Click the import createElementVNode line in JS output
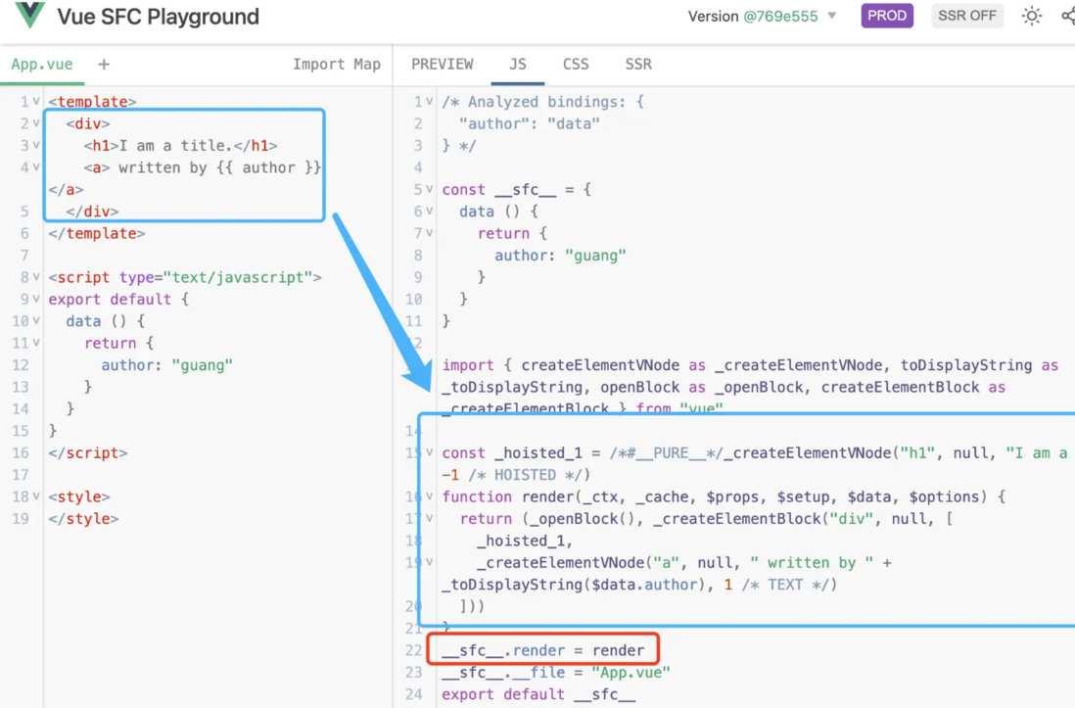 (750, 365)
